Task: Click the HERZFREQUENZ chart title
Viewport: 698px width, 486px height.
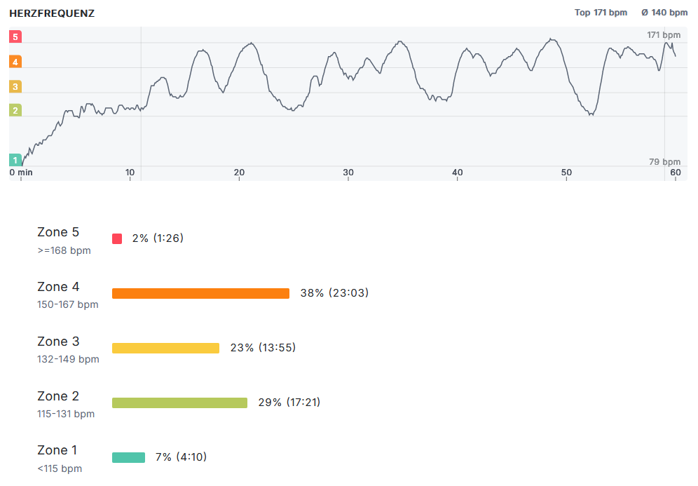Action: [x=52, y=13]
